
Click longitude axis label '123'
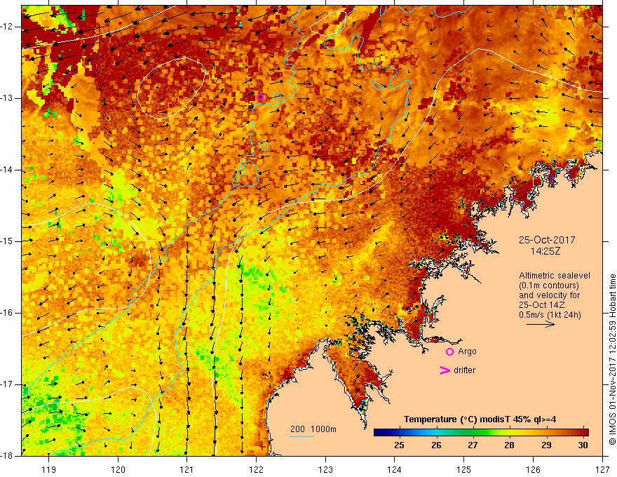tap(325, 469)
